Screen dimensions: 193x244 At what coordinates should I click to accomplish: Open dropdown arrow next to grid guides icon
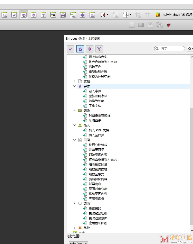130,15
